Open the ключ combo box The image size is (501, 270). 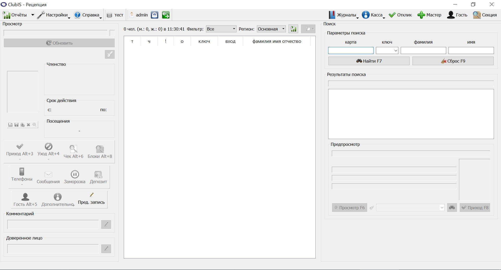pyautogui.click(x=387, y=50)
